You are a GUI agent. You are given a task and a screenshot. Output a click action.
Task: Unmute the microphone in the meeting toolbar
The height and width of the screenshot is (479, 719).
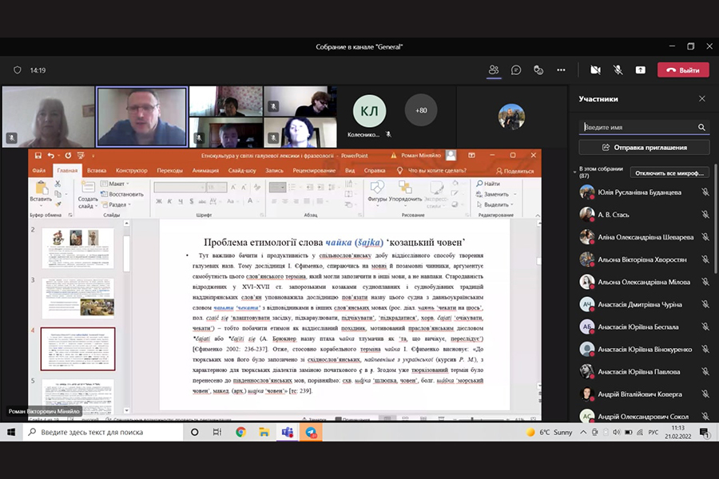click(x=618, y=70)
